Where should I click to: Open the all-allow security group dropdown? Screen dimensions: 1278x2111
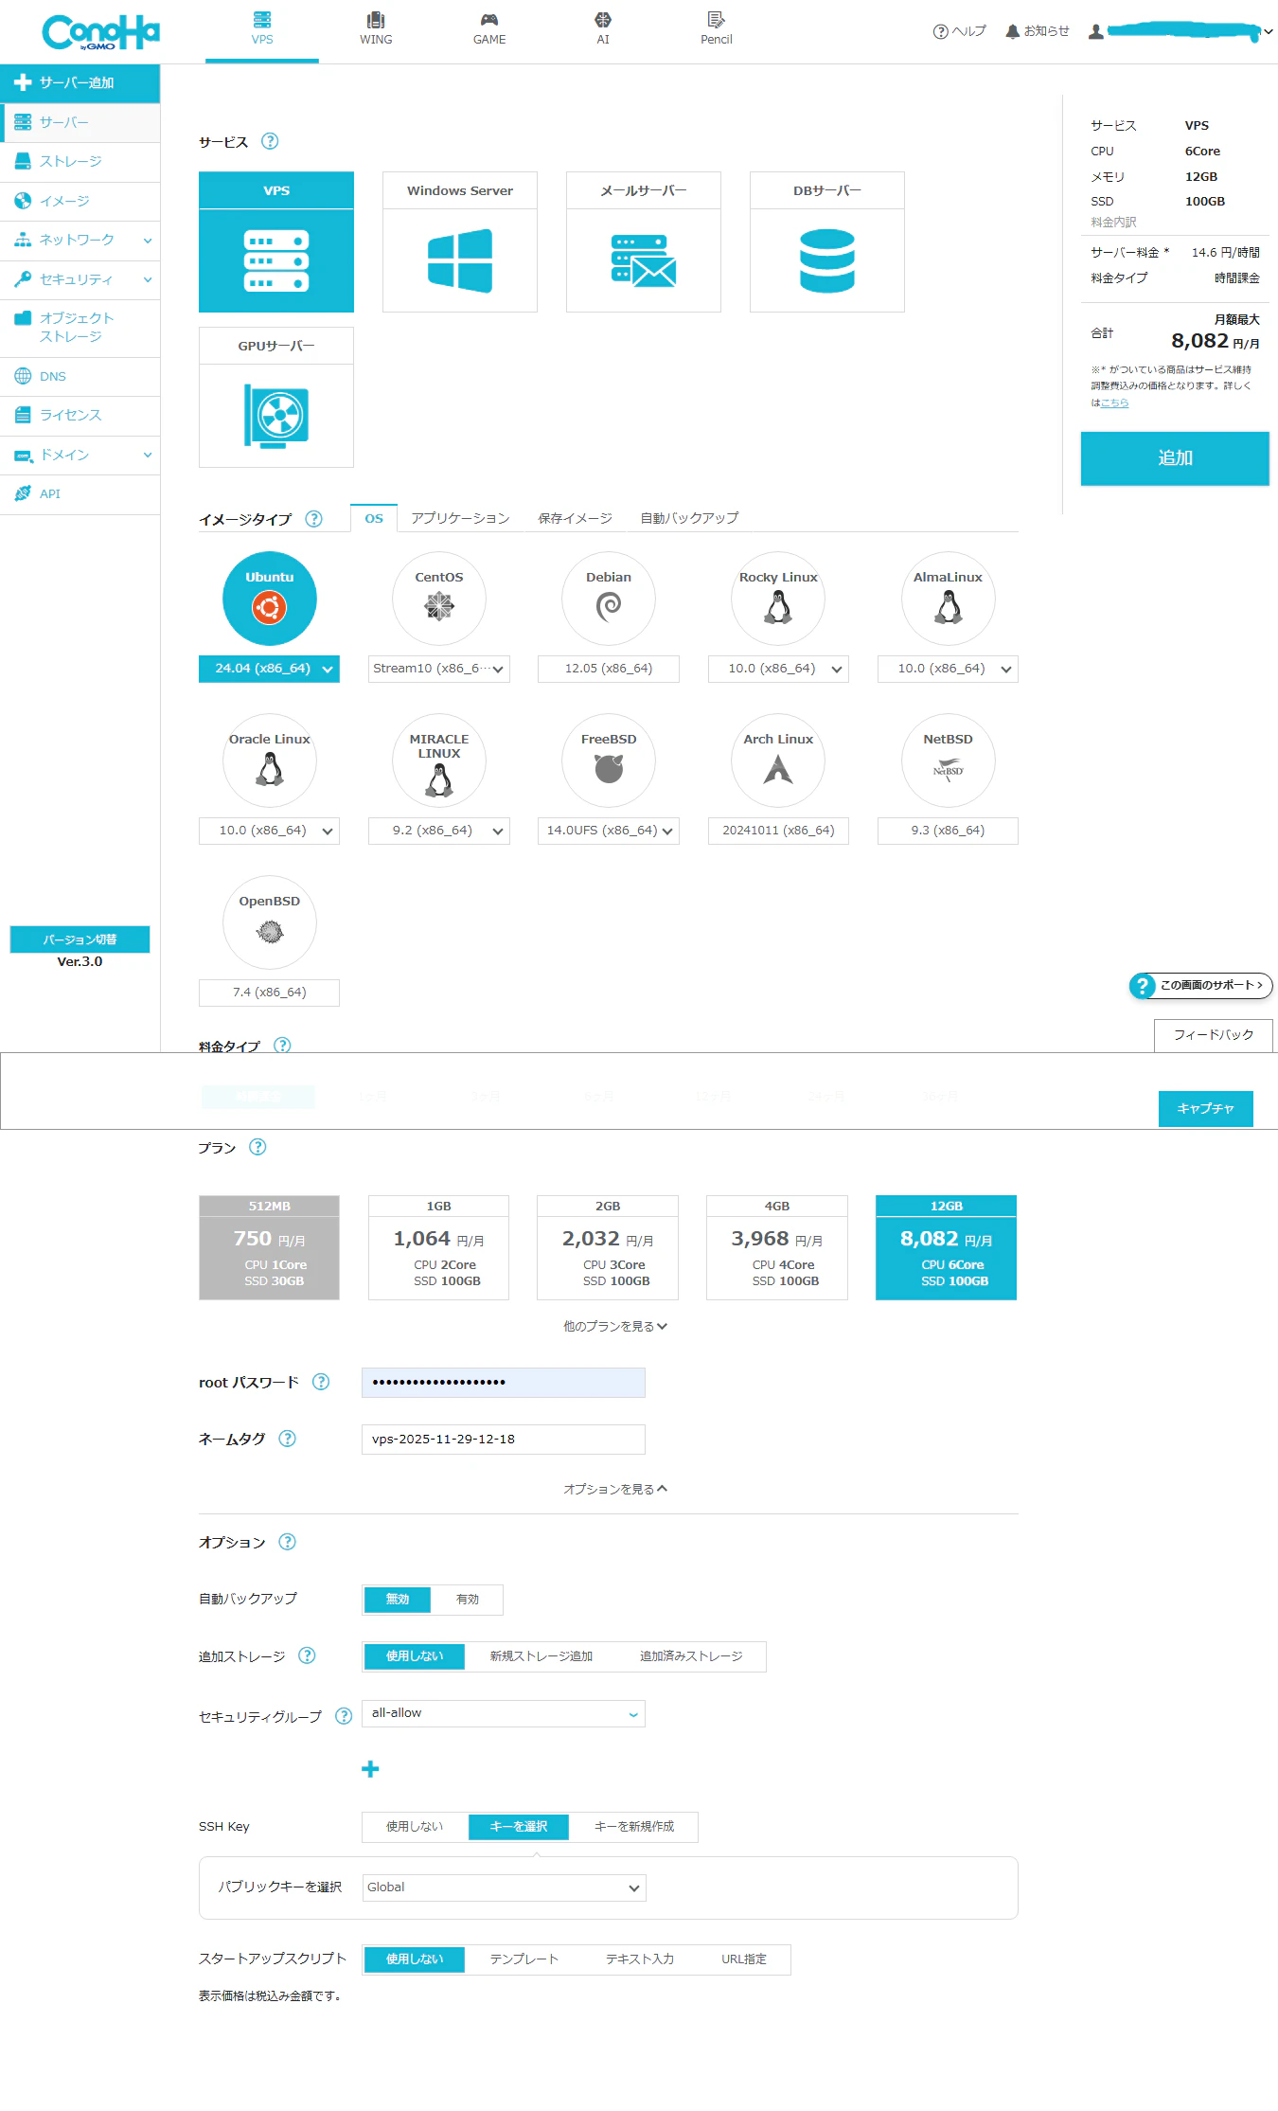pos(504,1713)
